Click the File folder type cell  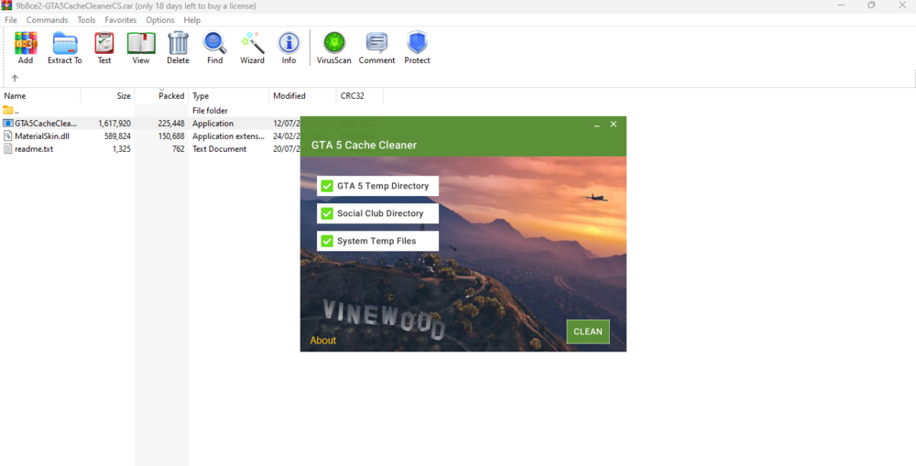(211, 111)
